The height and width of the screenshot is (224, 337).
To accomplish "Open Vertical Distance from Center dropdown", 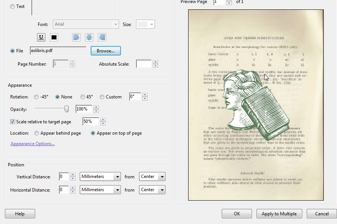I will pyautogui.click(x=152, y=176).
